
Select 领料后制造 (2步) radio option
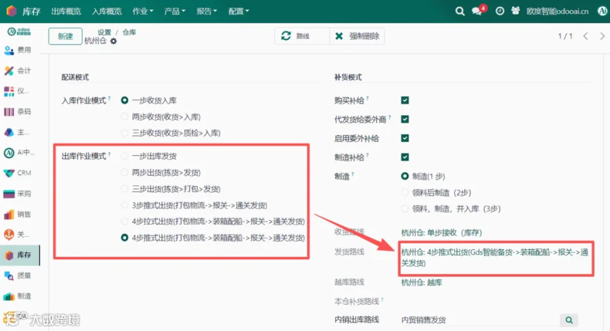tap(405, 193)
